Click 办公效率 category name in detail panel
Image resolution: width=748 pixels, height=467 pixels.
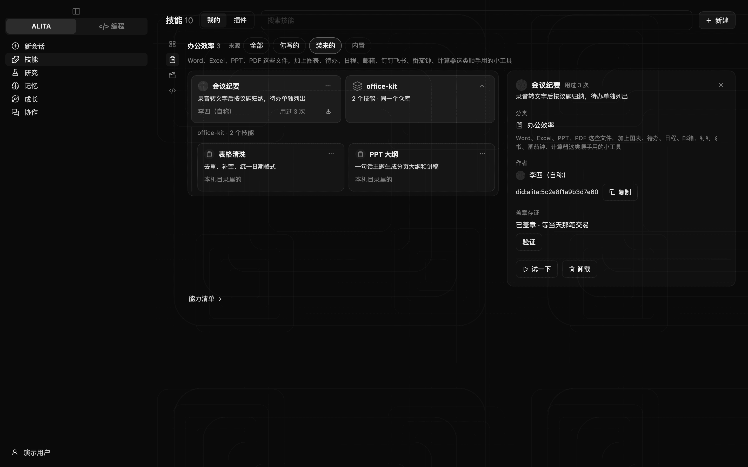pos(540,125)
